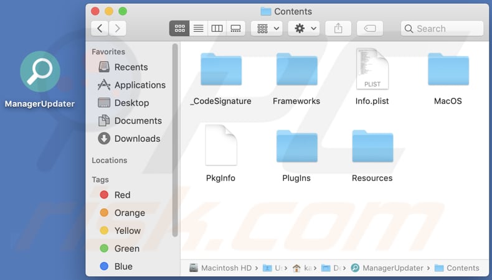Switch to icon view
The image size is (492, 280).
coord(179,29)
